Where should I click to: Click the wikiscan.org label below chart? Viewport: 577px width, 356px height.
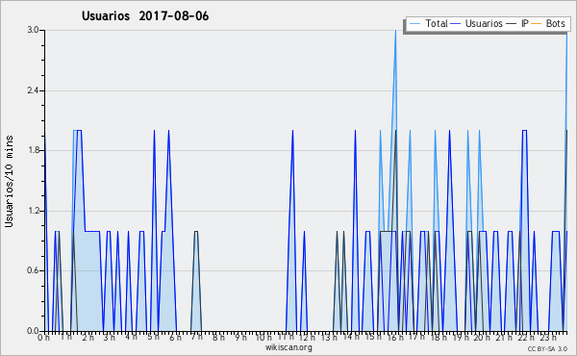click(288, 347)
